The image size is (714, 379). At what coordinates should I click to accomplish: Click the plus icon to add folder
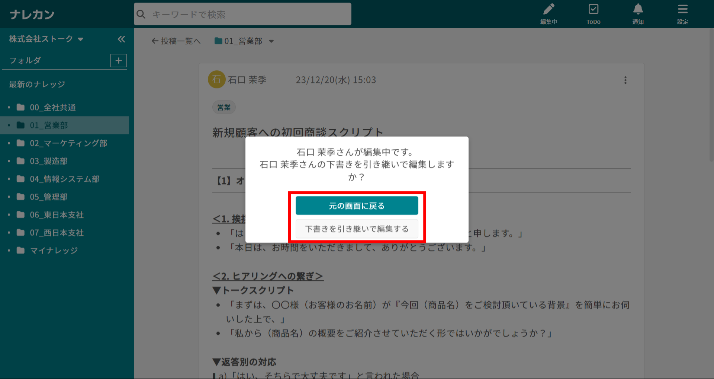coord(119,61)
